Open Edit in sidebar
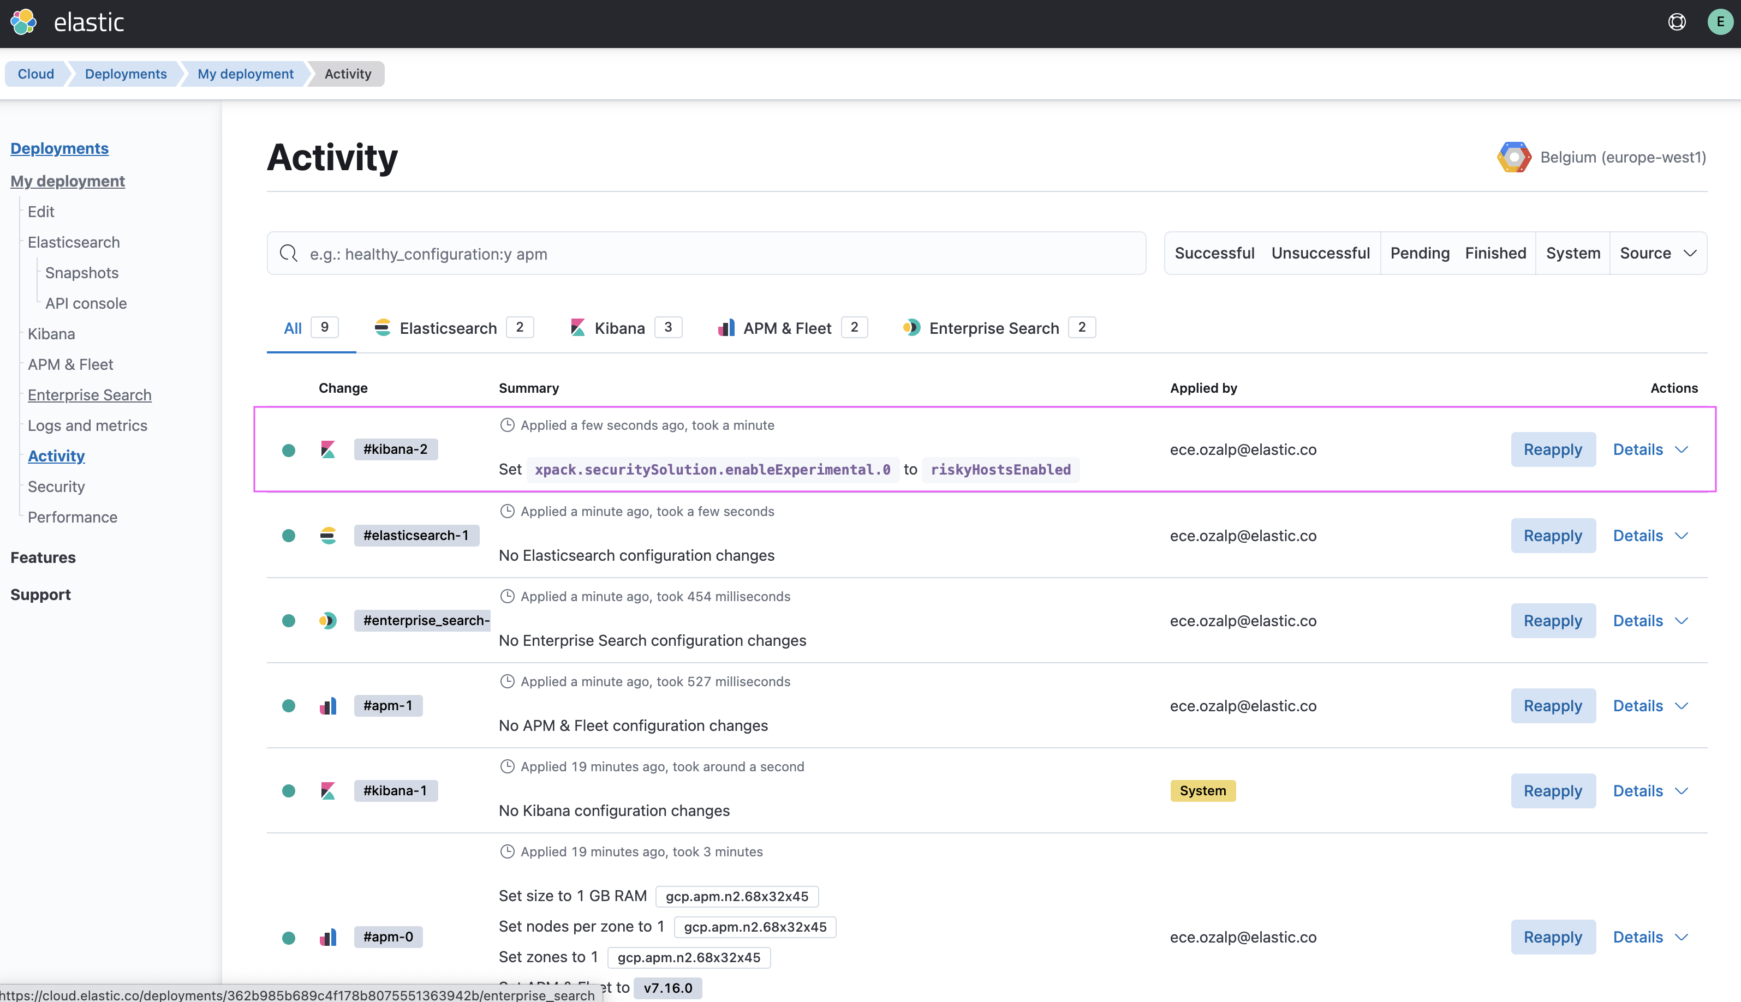Image resolution: width=1741 pixels, height=1002 pixels. [40, 211]
